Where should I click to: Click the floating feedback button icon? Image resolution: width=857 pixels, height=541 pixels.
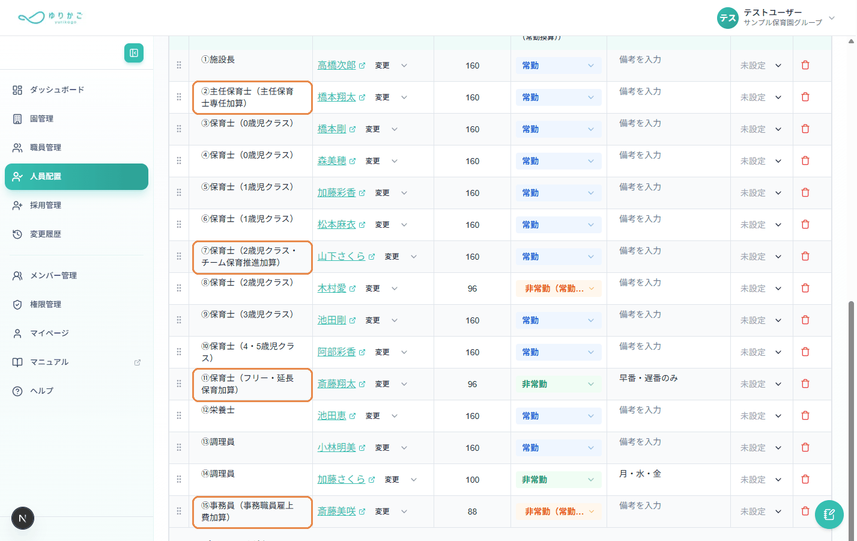tap(829, 515)
